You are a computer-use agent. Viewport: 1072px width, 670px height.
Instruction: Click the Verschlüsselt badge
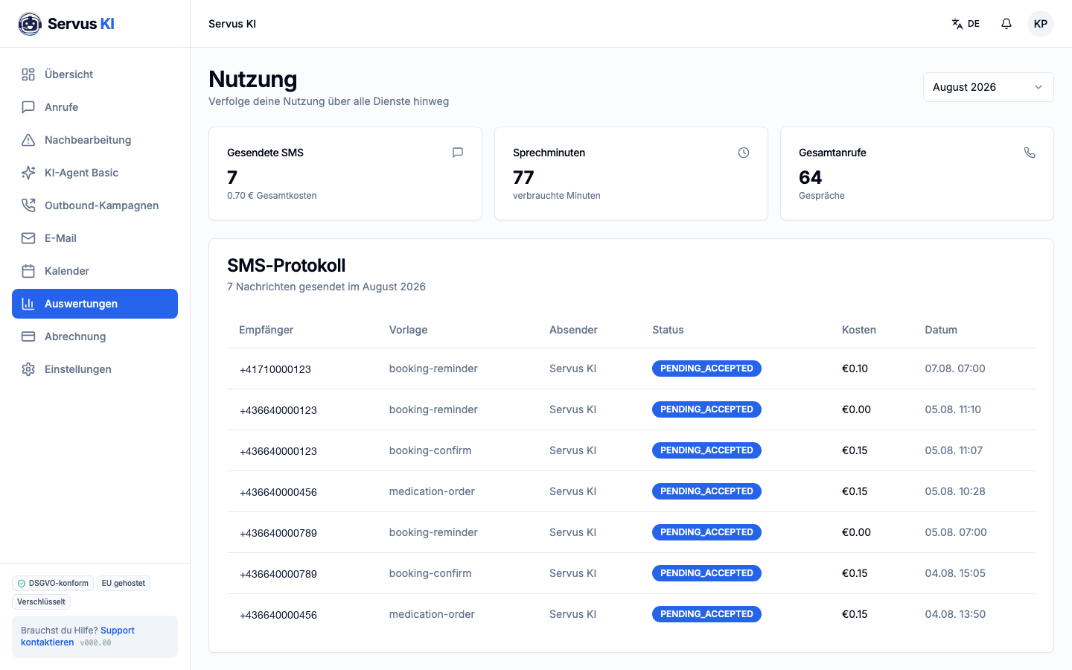41,602
